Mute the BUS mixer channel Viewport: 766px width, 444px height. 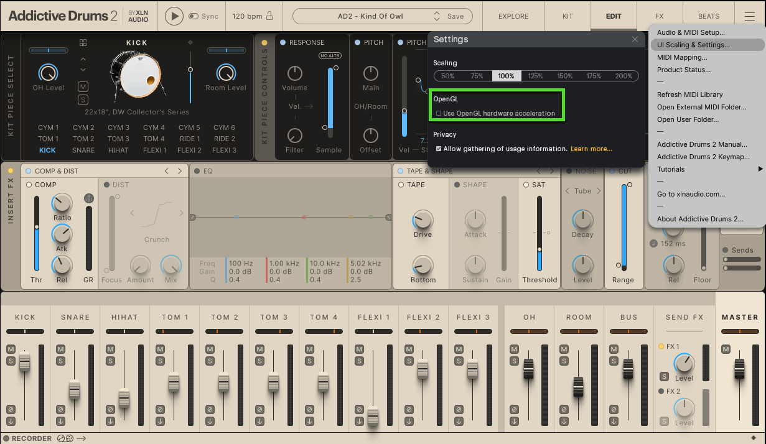[614, 350]
